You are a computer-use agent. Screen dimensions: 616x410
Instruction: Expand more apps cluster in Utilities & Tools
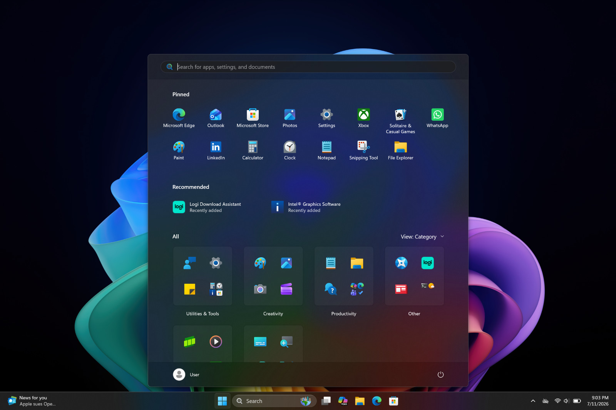pyautogui.click(x=216, y=289)
